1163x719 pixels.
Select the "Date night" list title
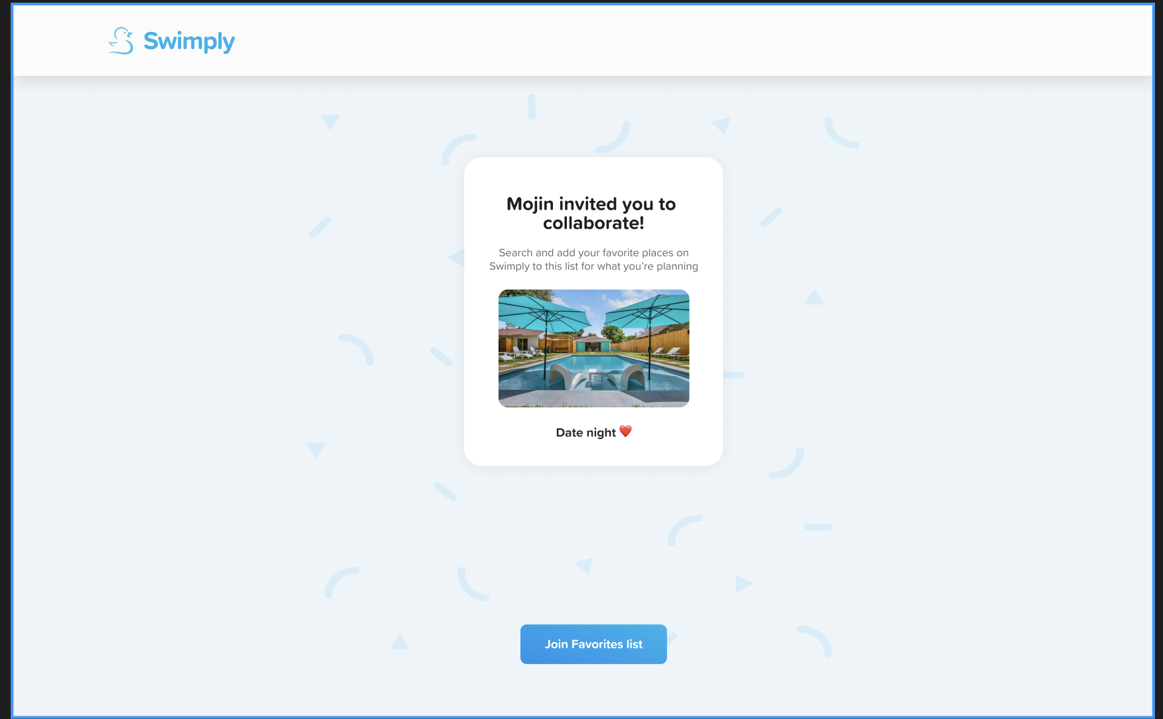pos(585,432)
